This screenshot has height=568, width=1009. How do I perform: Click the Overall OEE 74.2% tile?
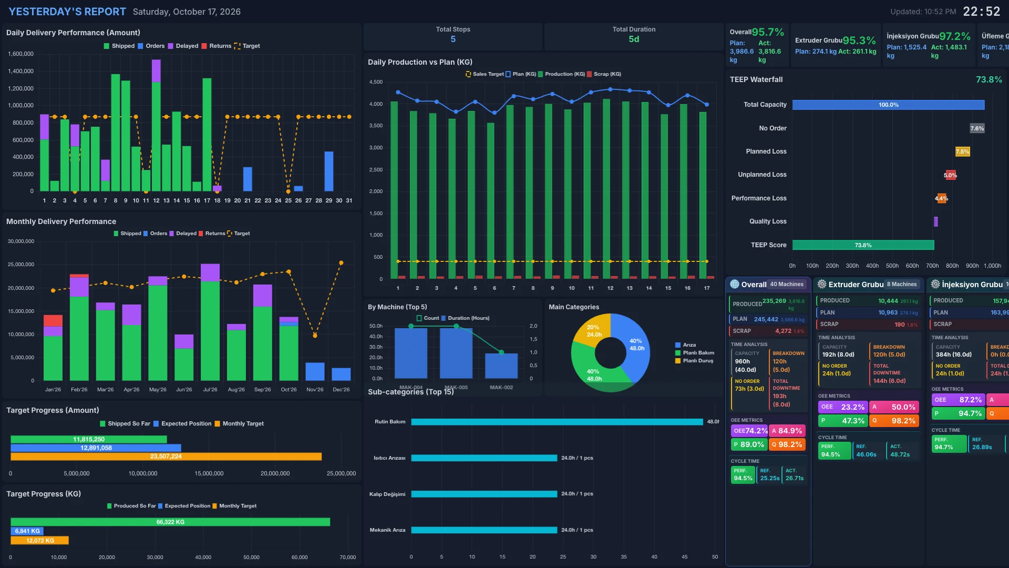[749, 431]
